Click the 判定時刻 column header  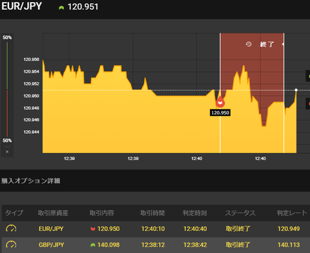point(195,213)
